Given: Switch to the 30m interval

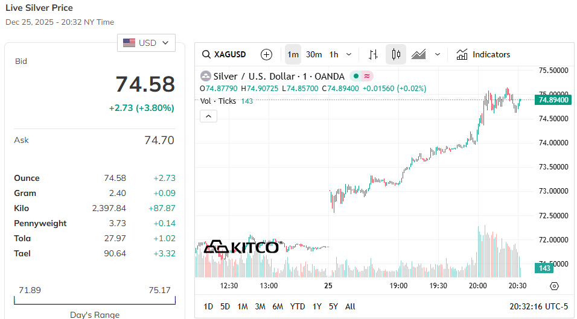Looking at the screenshot, I should (x=314, y=54).
